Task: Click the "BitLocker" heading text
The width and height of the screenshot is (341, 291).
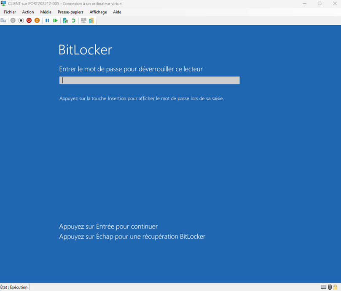Action: click(85, 50)
